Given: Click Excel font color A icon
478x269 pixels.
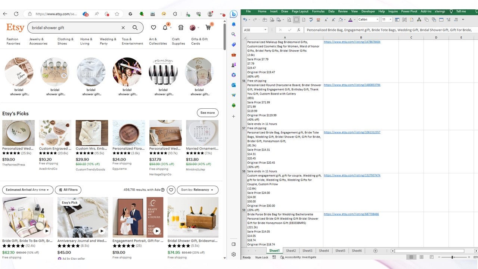Looking at the screenshot, I should 350,20.
